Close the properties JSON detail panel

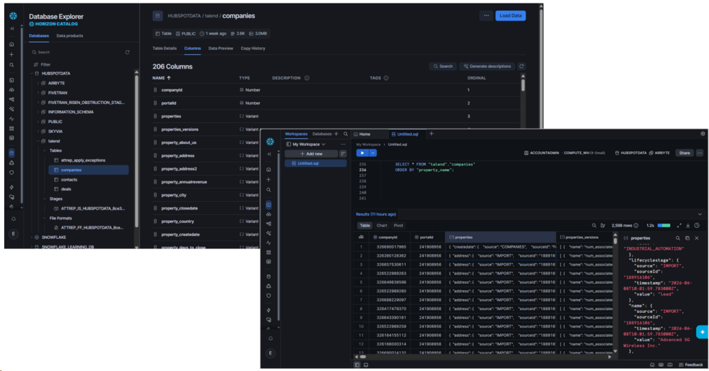coord(697,238)
